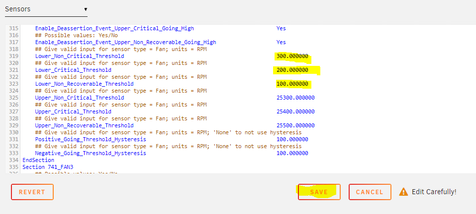Click Upper_Non_Critical_Threshold value 25300.000000
The height and width of the screenshot is (214, 476).
point(295,98)
